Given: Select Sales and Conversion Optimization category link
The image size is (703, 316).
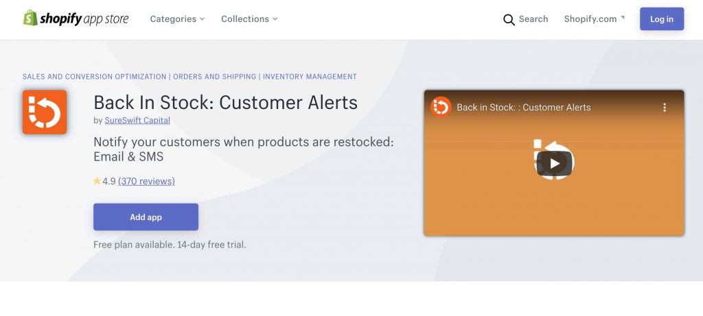Looking at the screenshot, I should (x=95, y=77).
